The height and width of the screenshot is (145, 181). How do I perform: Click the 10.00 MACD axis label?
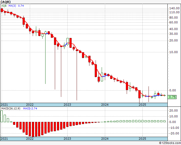point(173,116)
